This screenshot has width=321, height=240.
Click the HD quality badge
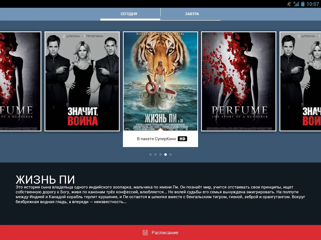tap(182, 139)
